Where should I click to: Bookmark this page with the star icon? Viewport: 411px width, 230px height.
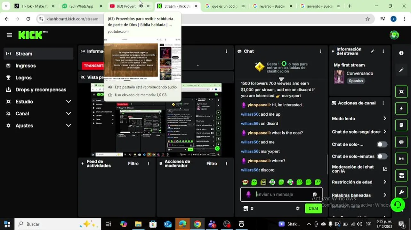click(x=367, y=19)
